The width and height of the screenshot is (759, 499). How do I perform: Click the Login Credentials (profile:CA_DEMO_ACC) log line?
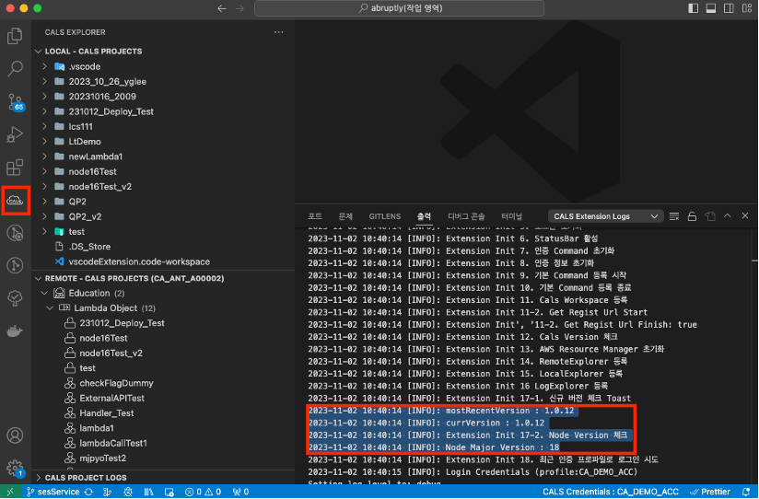[473, 472]
